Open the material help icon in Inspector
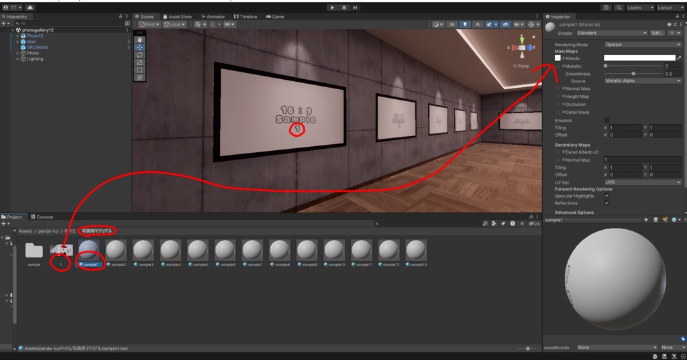 click(669, 25)
